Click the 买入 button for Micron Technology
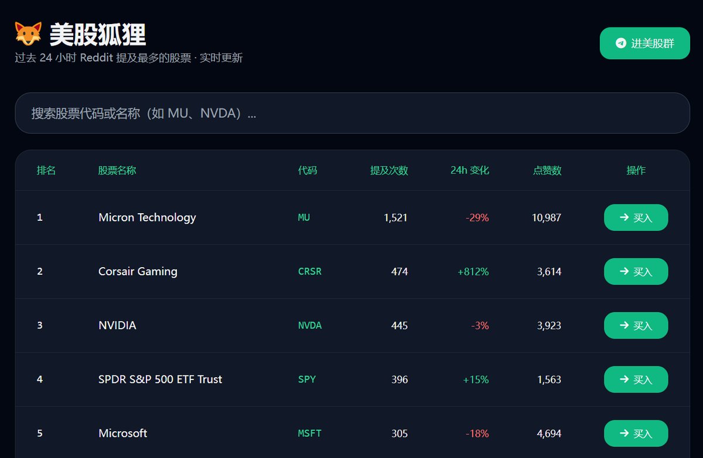The height and width of the screenshot is (458, 703). pos(636,217)
